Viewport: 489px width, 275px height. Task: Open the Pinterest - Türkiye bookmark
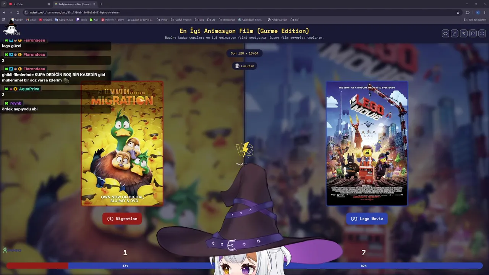pyautogui.click(x=113, y=19)
